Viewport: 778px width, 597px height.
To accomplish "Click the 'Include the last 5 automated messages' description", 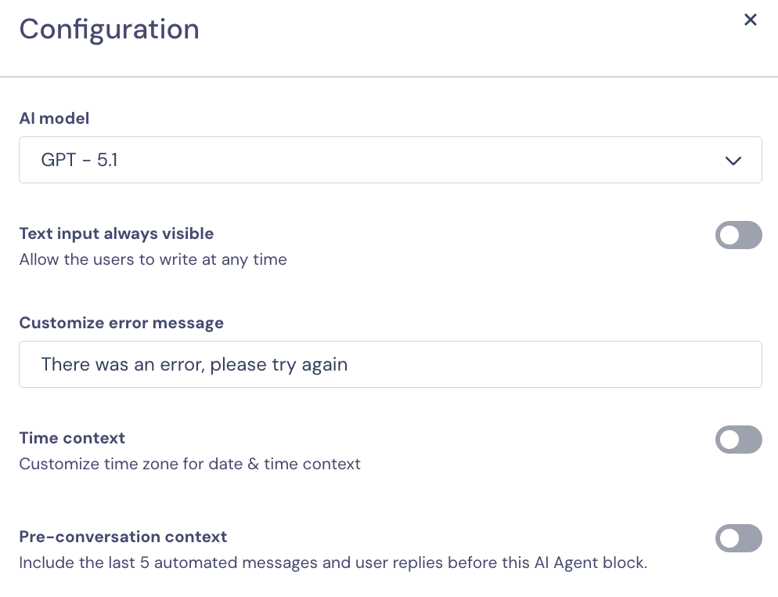I will (333, 563).
